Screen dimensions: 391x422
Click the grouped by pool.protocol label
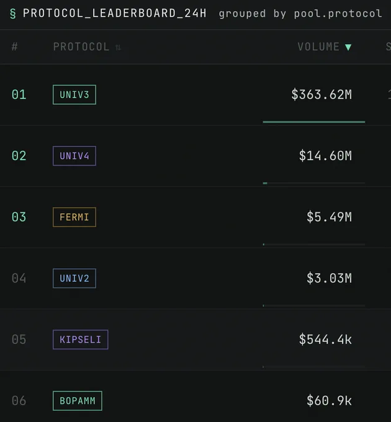pyautogui.click(x=300, y=14)
